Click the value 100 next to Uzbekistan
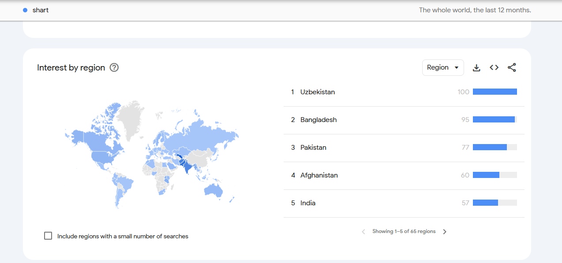Screen dimensions: 562x263 tap(464, 92)
